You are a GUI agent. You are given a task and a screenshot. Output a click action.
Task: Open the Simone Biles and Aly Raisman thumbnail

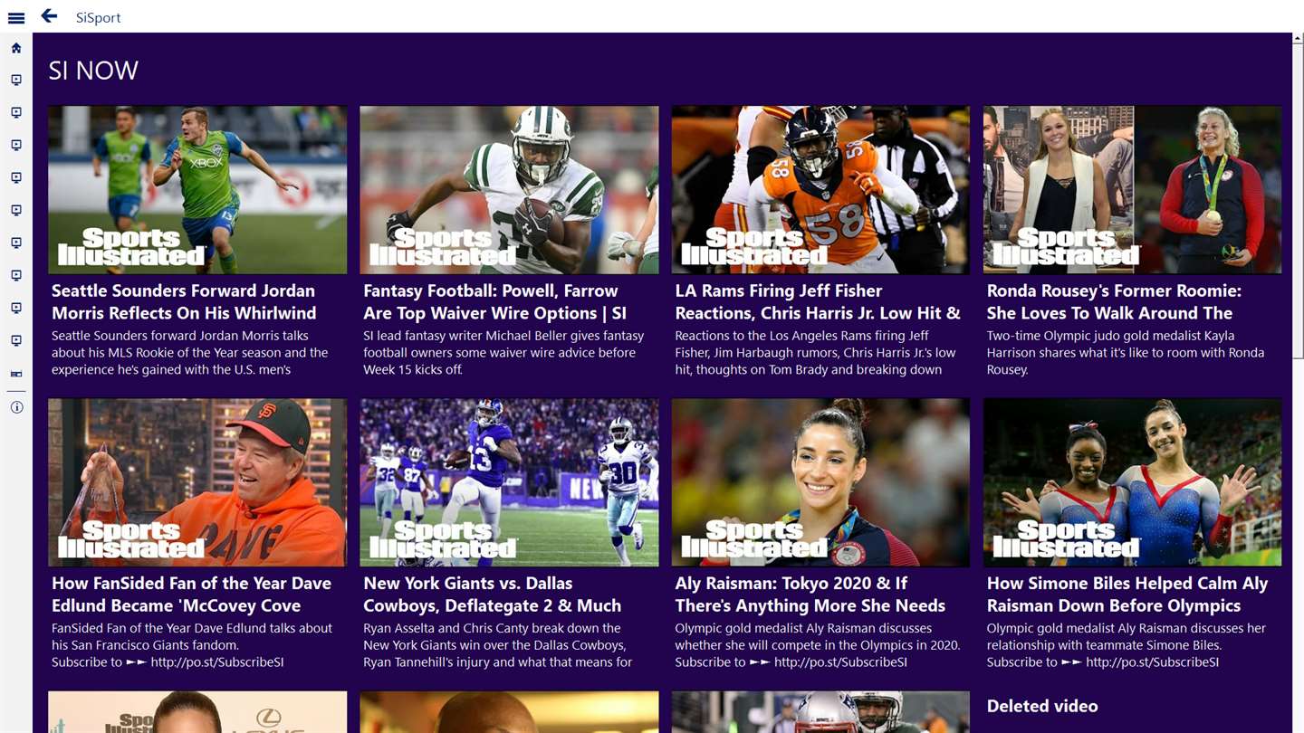(x=1133, y=482)
